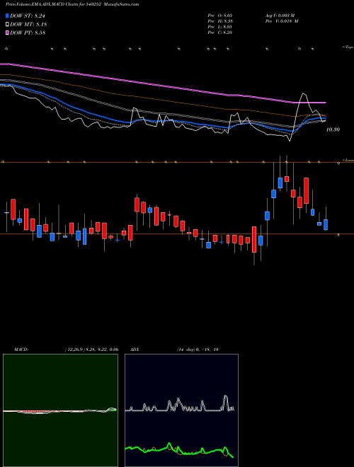Click the magenta DOW PT legend swatch
The width and height of the screenshot is (354, 467).
tap(8, 33)
